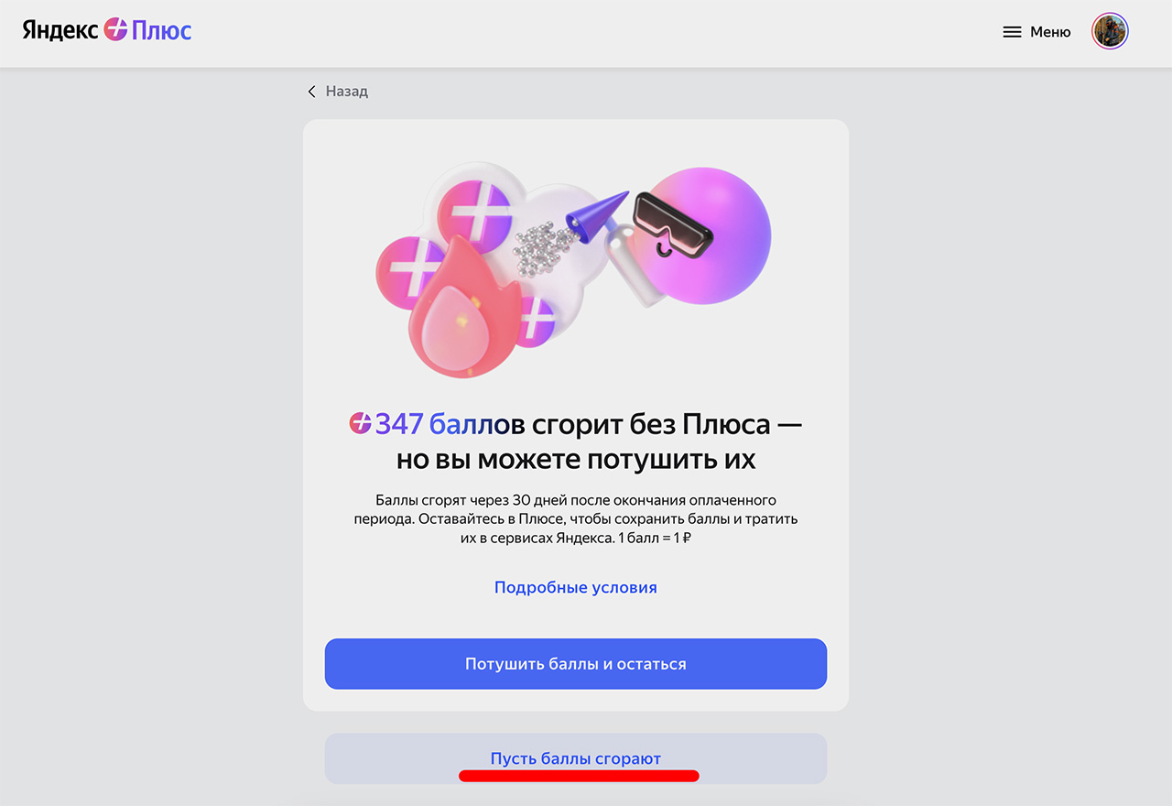Click the Плюс wordmark in header
This screenshot has height=806, width=1172.
click(x=162, y=30)
